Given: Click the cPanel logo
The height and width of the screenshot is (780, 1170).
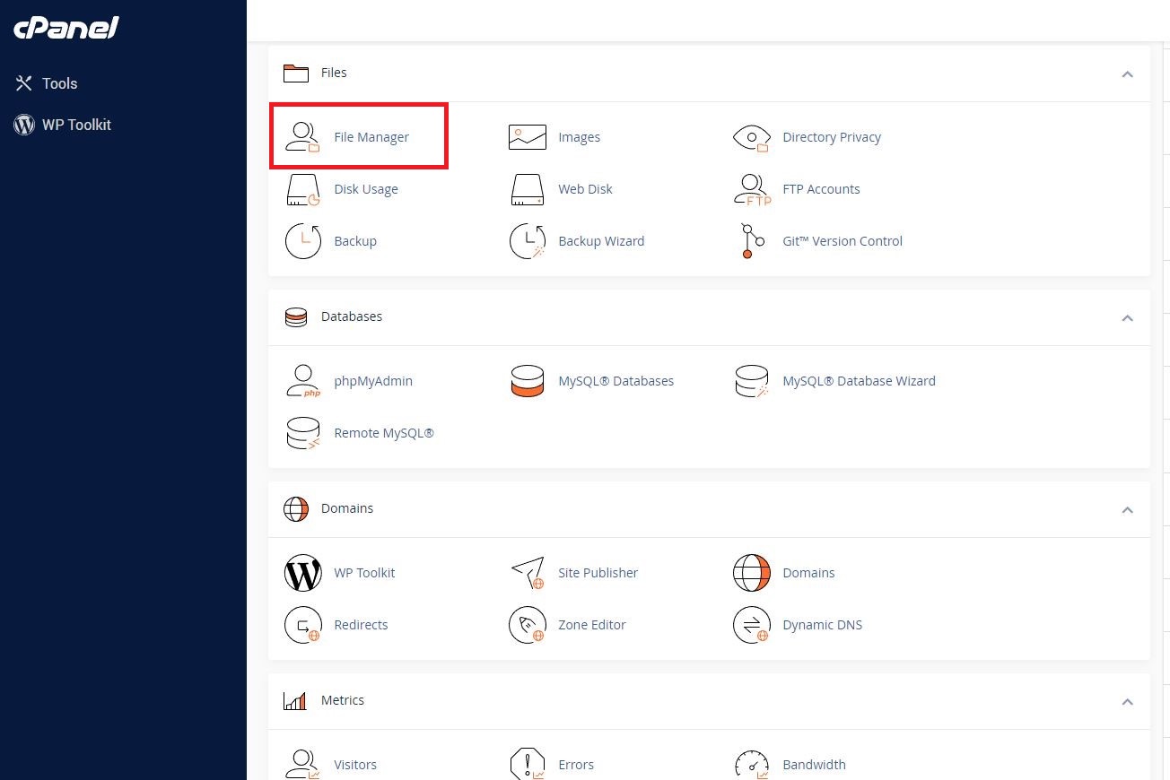Looking at the screenshot, I should pos(66,28).
